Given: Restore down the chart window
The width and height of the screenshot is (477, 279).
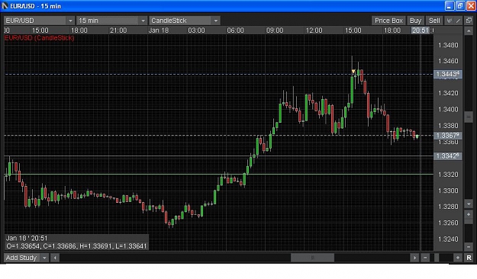Looking at the screenshot, I should [460, 6].
